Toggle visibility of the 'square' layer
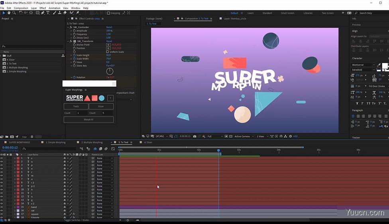 [x=2, y=214]
